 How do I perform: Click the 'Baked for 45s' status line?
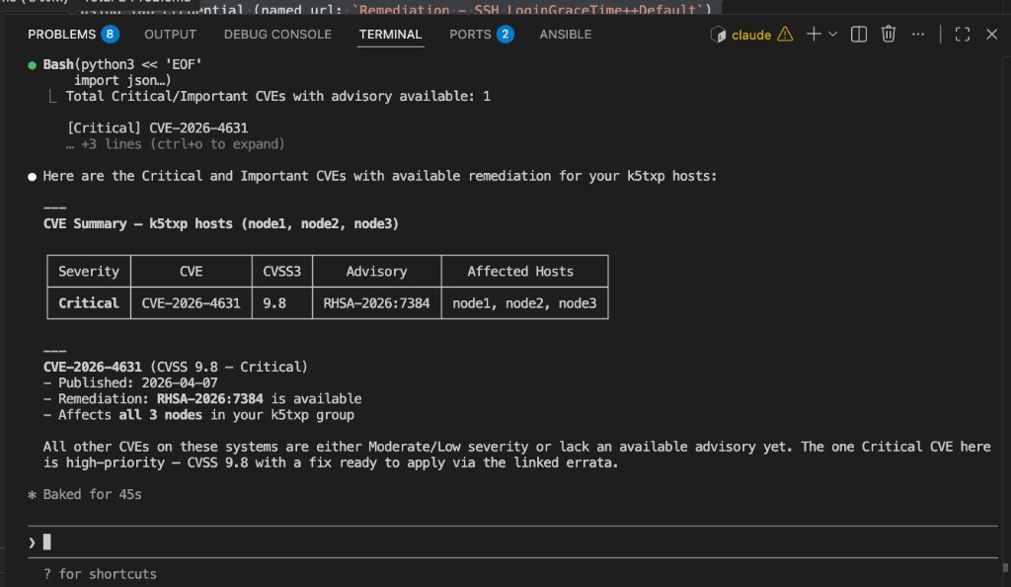coord(85,495)
